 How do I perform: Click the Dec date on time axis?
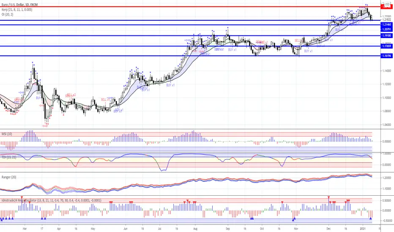pyautogui.click(x=328, y=229)
